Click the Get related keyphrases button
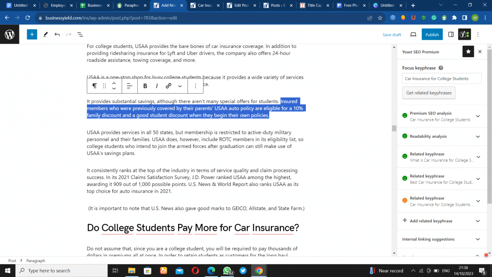The height and width of the screenshot is (277, 492). coord(428,93)
